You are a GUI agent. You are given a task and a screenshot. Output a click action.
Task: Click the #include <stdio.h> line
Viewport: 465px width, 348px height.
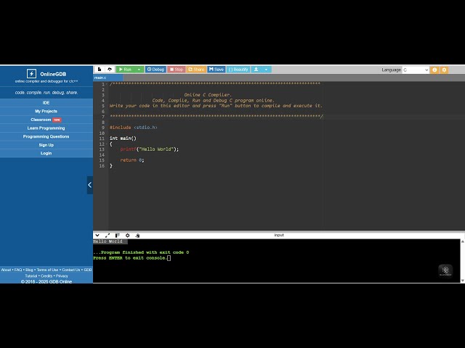[x=134, y=128]
